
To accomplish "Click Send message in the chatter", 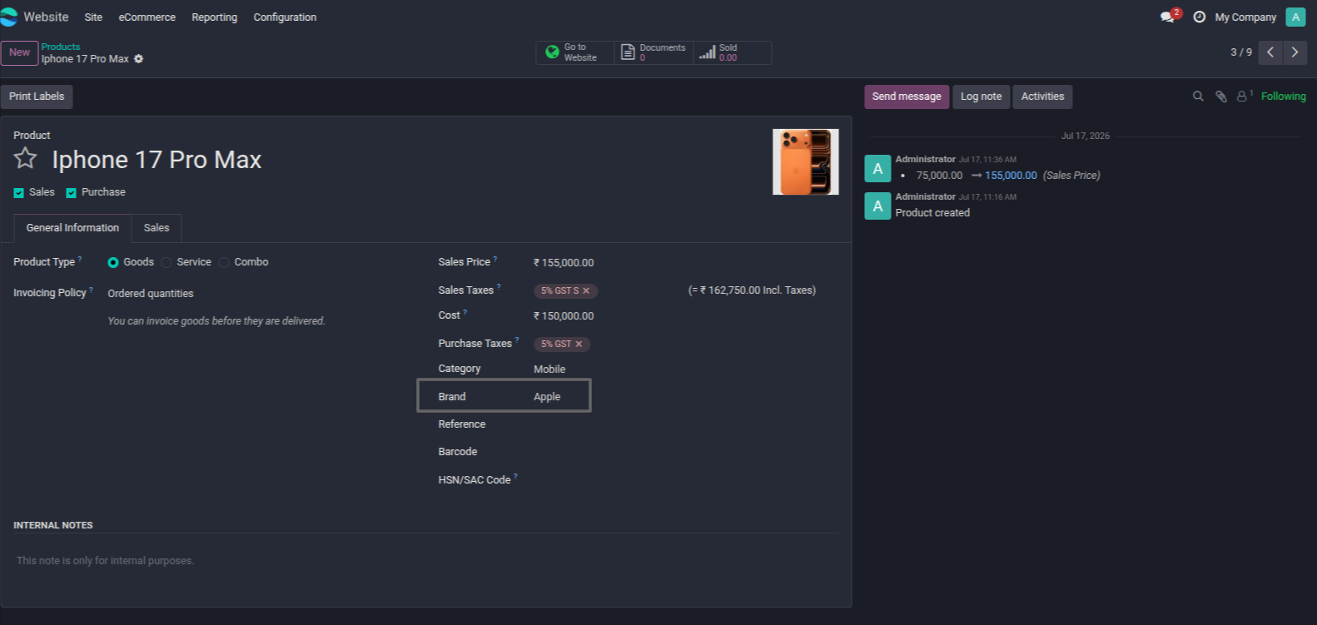I will (x=907, y=97).
